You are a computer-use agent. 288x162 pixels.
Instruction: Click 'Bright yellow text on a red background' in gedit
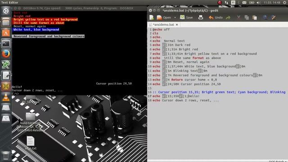coord(220,54)
